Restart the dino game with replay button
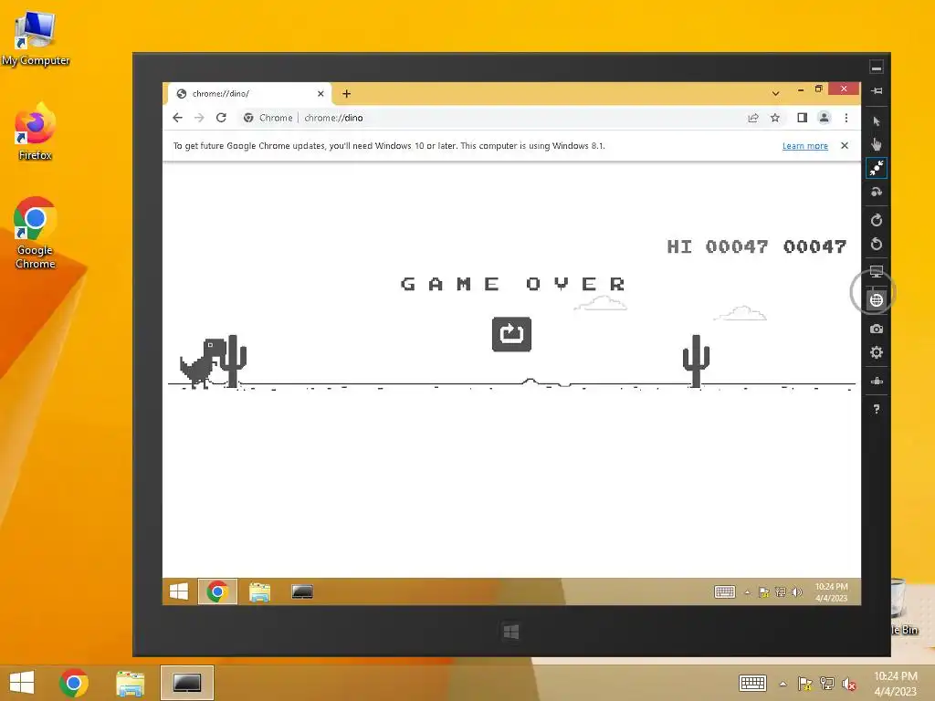 pos(511,334)
